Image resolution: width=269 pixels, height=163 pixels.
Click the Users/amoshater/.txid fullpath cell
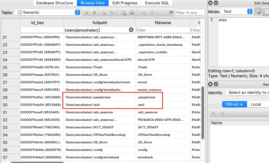(x=100, y=105)
